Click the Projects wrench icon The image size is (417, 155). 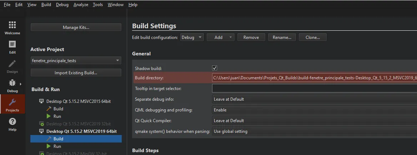(12, 102)
